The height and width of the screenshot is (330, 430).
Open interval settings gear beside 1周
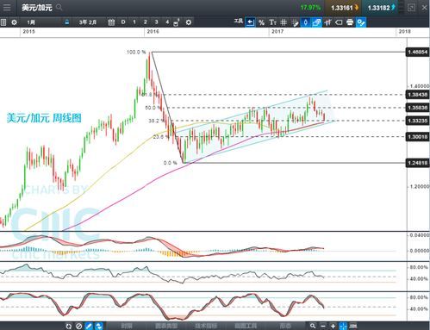[x=14, y=22]
